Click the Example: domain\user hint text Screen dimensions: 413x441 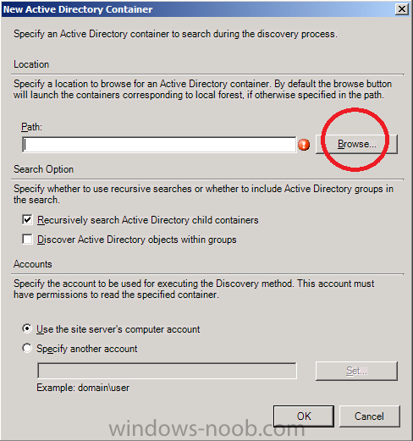83,388
